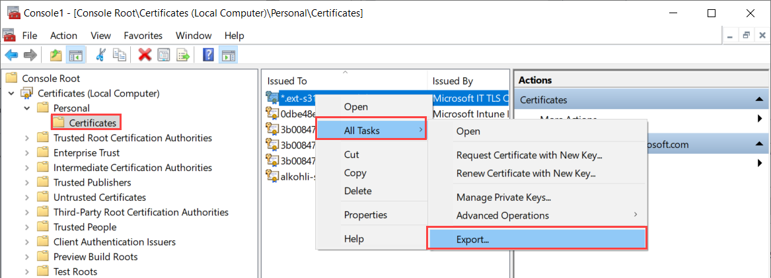Screen dimensions: 771x278
Task: Collapse Certificates (Local Computer) tree node
Action: [x=11, y=93]
